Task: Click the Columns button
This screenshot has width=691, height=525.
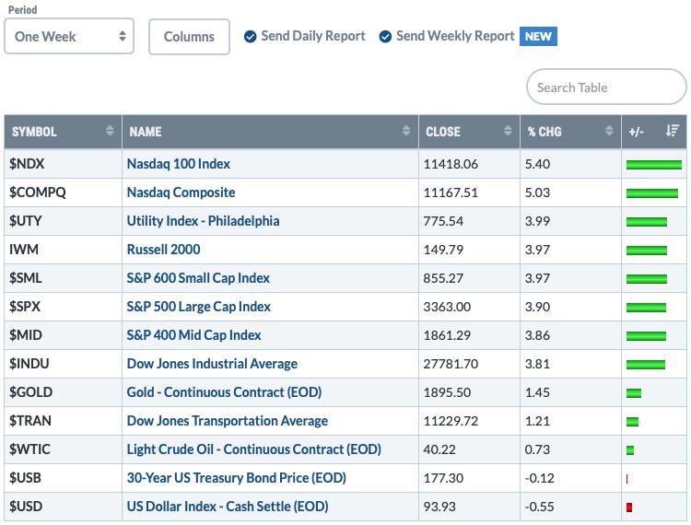Action: click(x=189, y=37)
